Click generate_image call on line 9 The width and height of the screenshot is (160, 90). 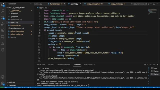point(73,33)
